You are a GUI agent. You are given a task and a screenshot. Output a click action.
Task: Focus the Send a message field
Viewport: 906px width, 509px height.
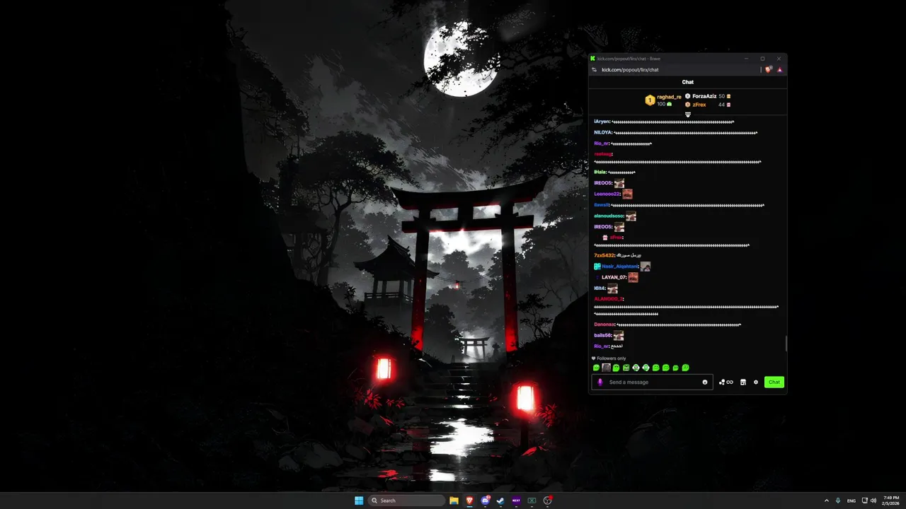click(x=651, y=382)
